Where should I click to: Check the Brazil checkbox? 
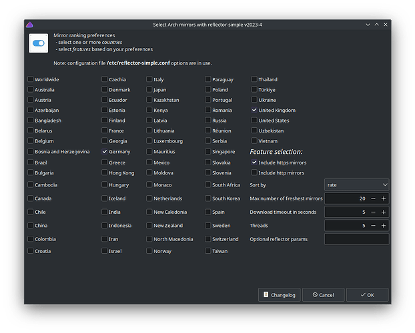31,163
